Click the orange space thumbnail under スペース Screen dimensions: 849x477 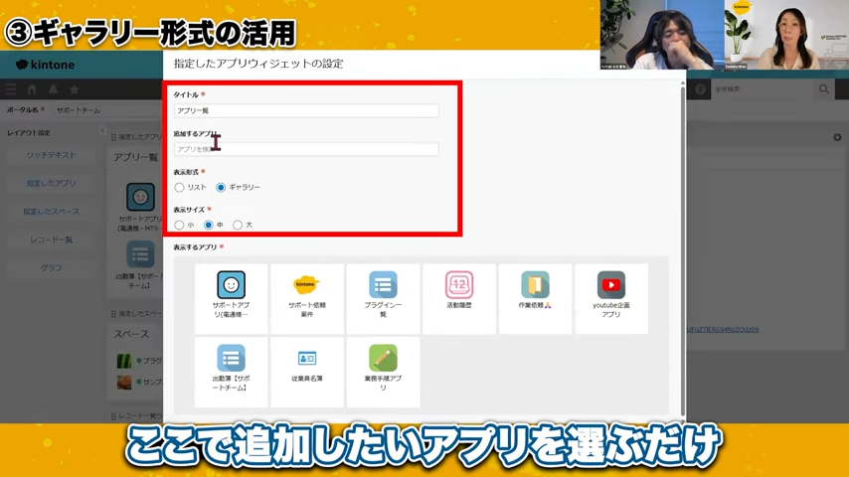pos(124,382)
